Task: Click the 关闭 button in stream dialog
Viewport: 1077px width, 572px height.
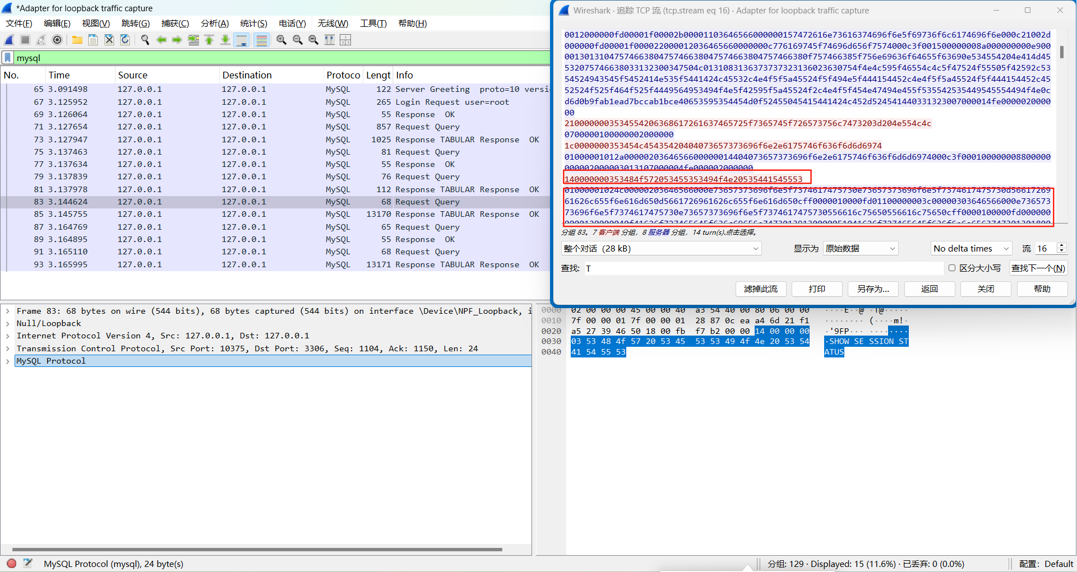Action: point(986,289)
